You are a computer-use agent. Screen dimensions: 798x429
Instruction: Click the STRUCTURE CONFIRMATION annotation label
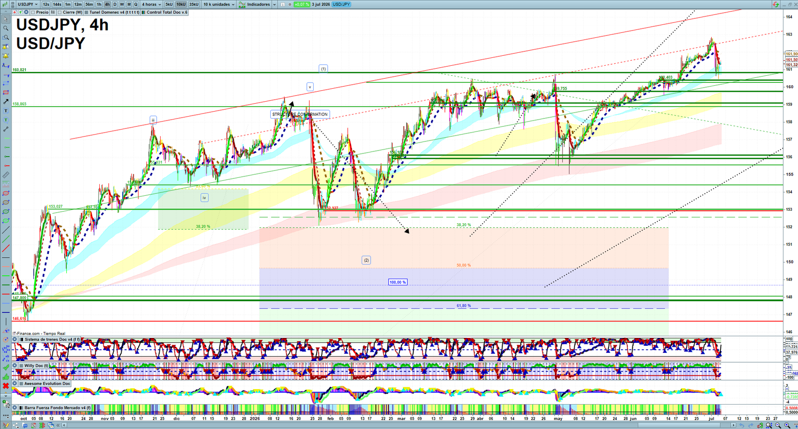click(300, 114)
